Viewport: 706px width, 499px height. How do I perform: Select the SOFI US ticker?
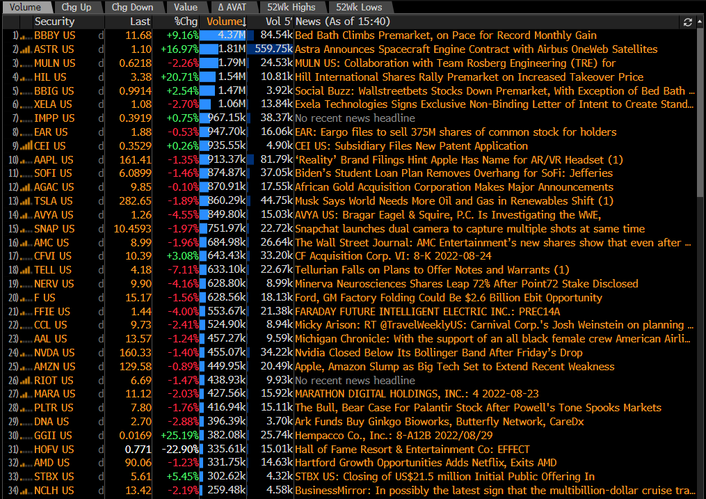[x=53, y=173]
